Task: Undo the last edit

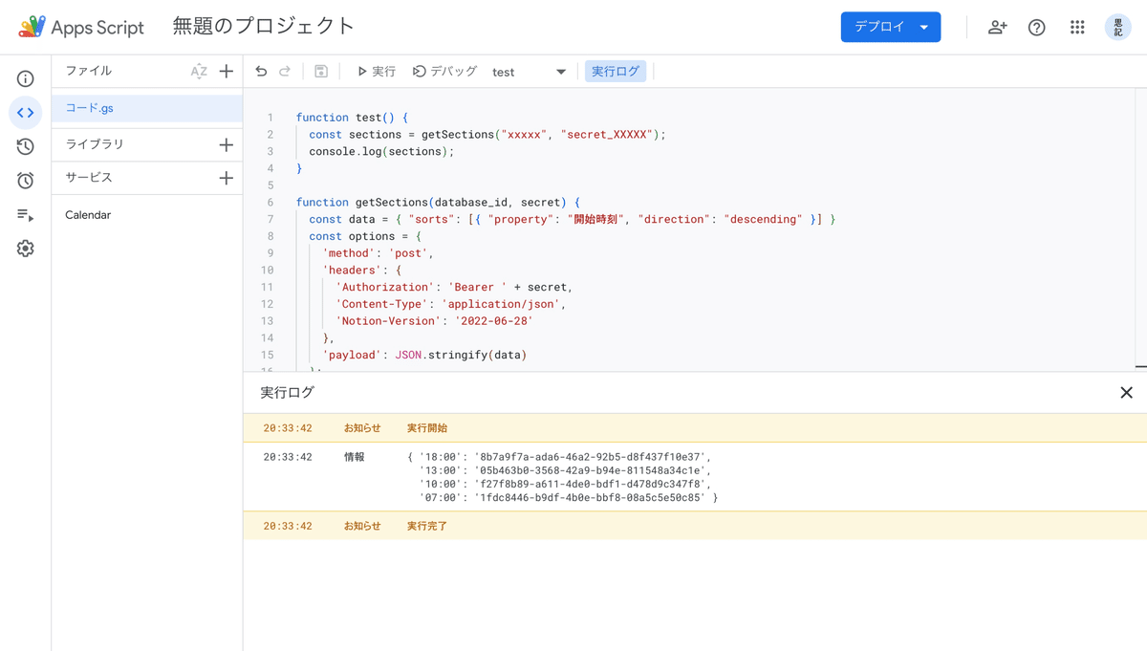Action: pos(261,72)
